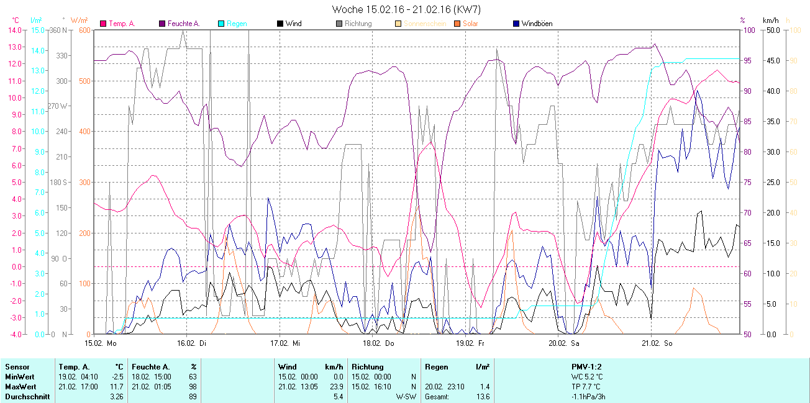
Task: Click the humidity average value '89'
Action: click(193, 396)
